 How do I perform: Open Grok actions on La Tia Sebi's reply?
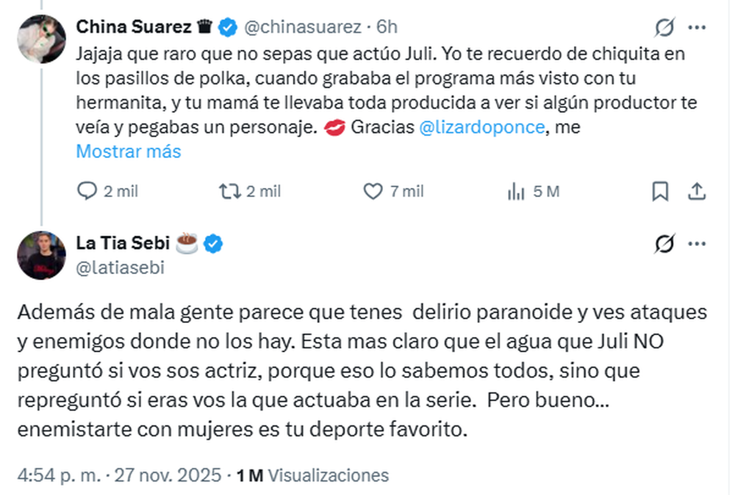pos(665,242)
